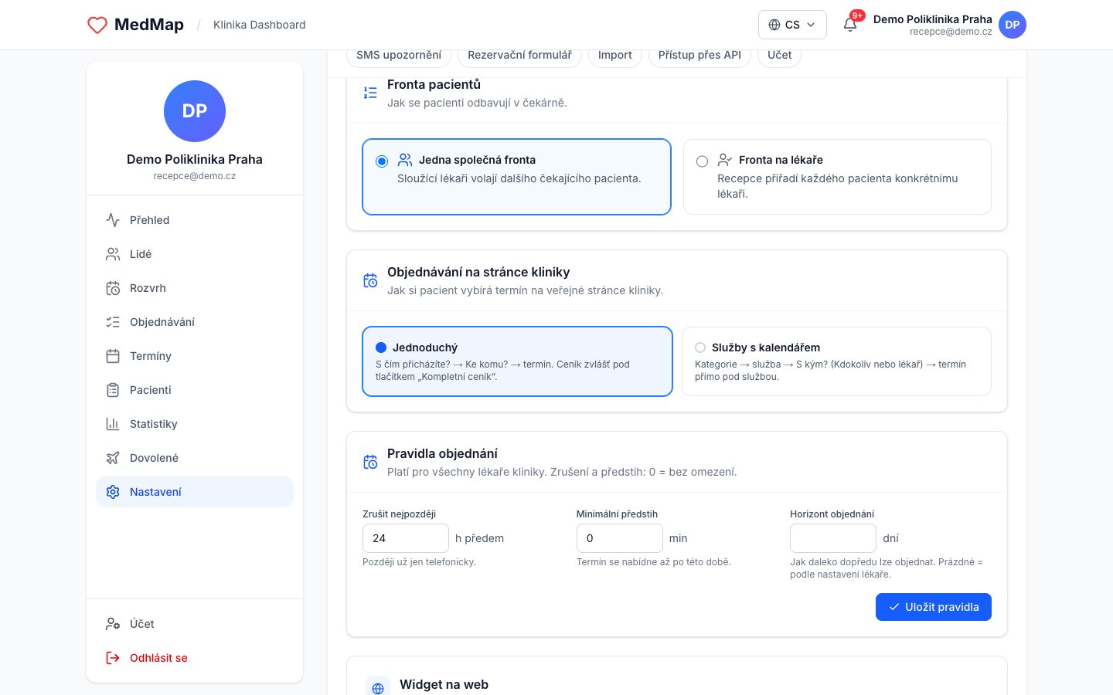Click the Lidé people icon in sidebar
Screen dimensions: 1113x695
click(x=113, y=254)
